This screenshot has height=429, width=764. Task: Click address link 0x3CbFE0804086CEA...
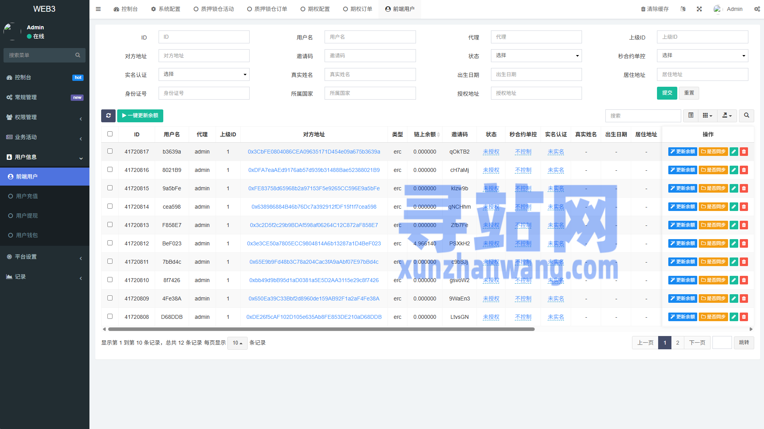[314, 152]
